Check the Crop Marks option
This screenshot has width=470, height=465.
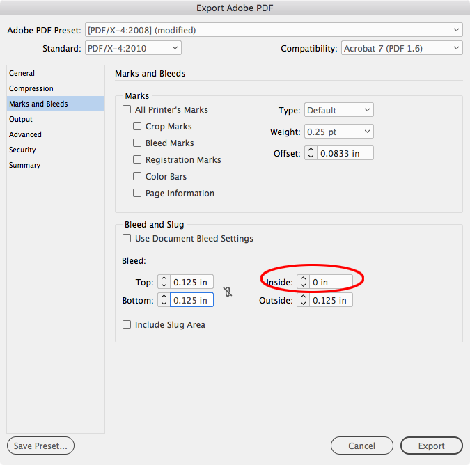[x=137, y=126]
